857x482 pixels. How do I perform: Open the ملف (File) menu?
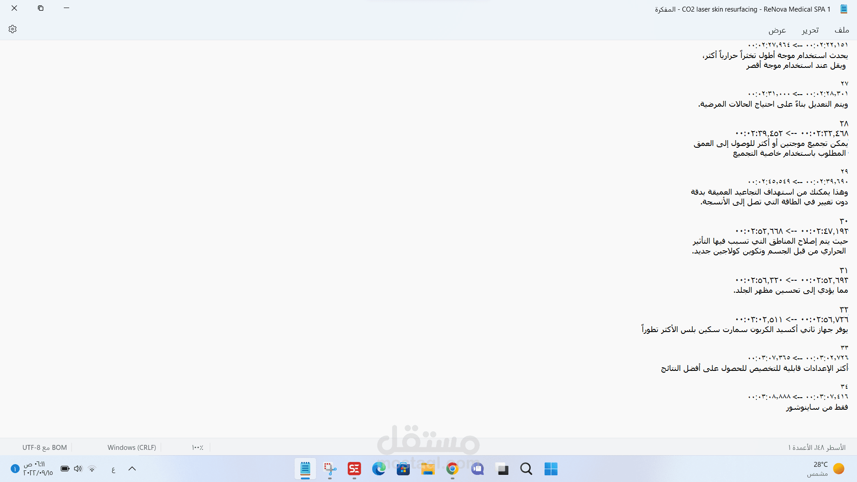(x=841, y=30)
